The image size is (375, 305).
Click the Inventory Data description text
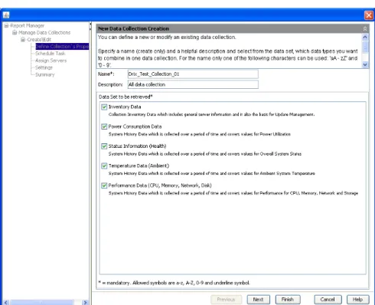(x=211, y=114)
